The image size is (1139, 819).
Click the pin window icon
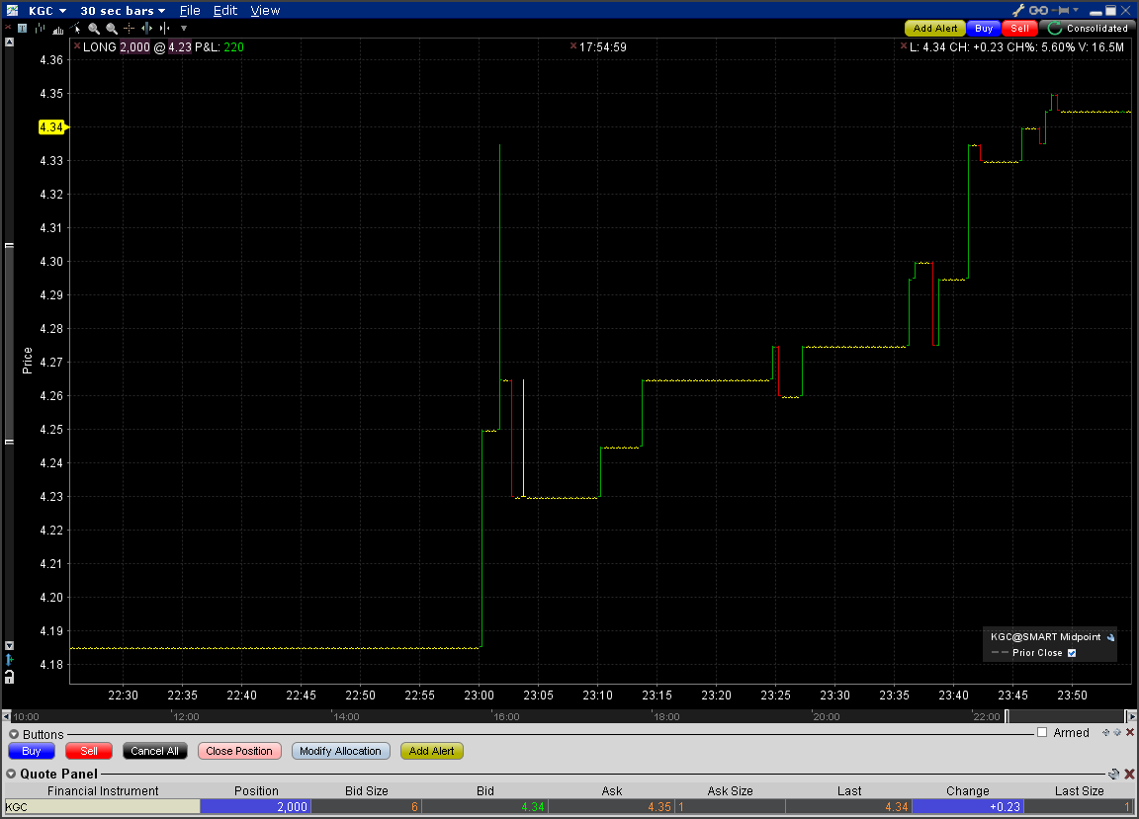coord(1061,10)
